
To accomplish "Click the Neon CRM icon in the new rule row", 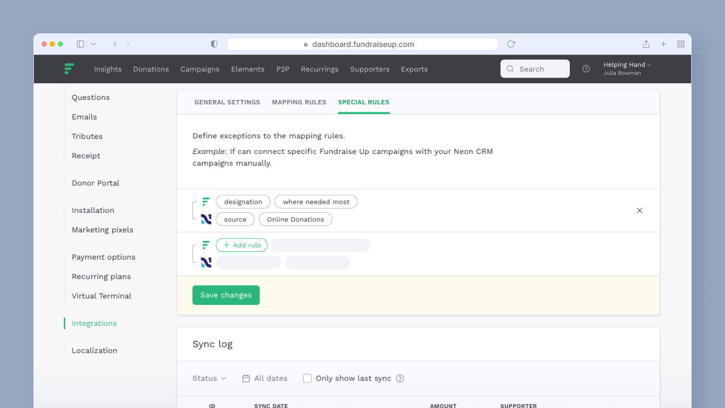I will 206,262.
